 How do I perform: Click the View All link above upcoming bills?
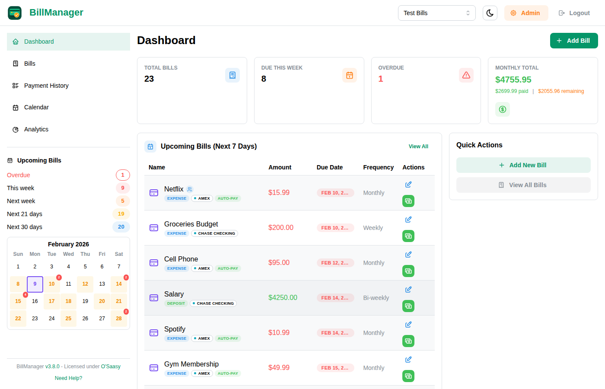418,146
